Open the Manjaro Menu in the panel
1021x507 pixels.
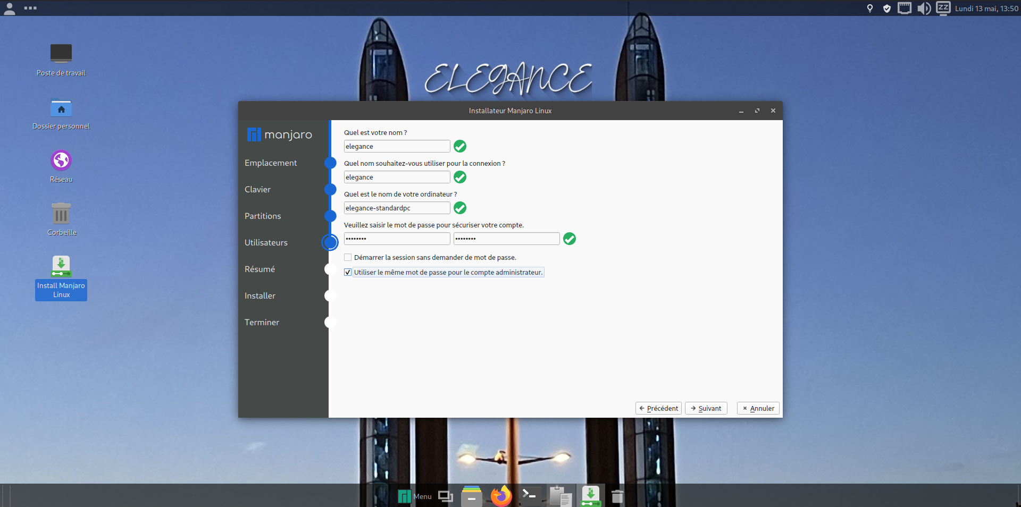click(x=415, y=496)
